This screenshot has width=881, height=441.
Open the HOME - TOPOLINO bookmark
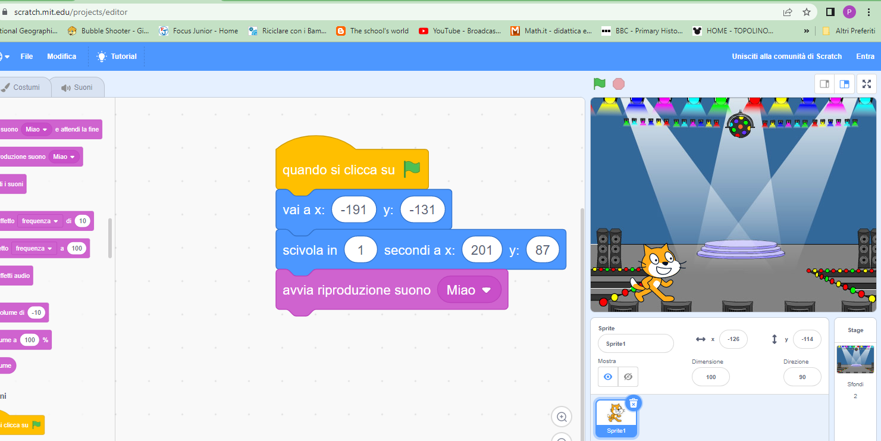(x=733, y=31)
